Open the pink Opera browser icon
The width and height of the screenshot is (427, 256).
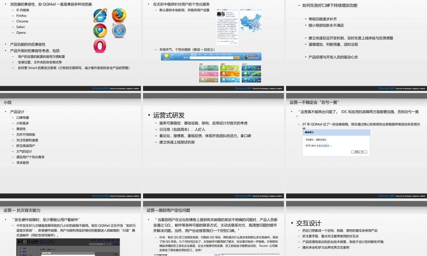[x=100, y=47]
